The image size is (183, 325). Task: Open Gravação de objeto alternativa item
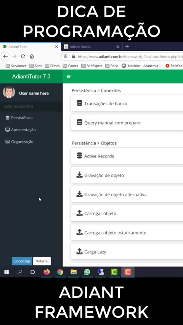pyautogui.click(x=127, y=195)
